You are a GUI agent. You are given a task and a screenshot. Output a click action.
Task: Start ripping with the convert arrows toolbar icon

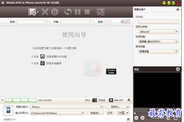click(x=68, y=12)
